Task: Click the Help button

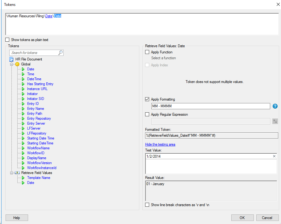Action: click(x=17, y=218)
